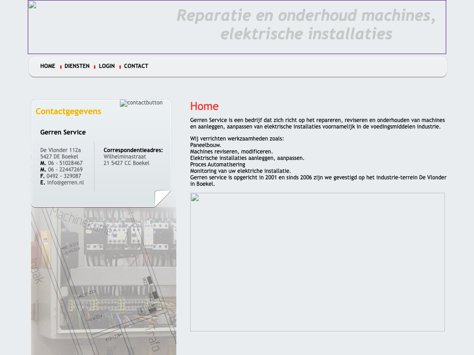Image resolution: width=474 pixels, height=355 pixels.
Task: Click the Correspondentieadres label
Action: pos(133,150)
